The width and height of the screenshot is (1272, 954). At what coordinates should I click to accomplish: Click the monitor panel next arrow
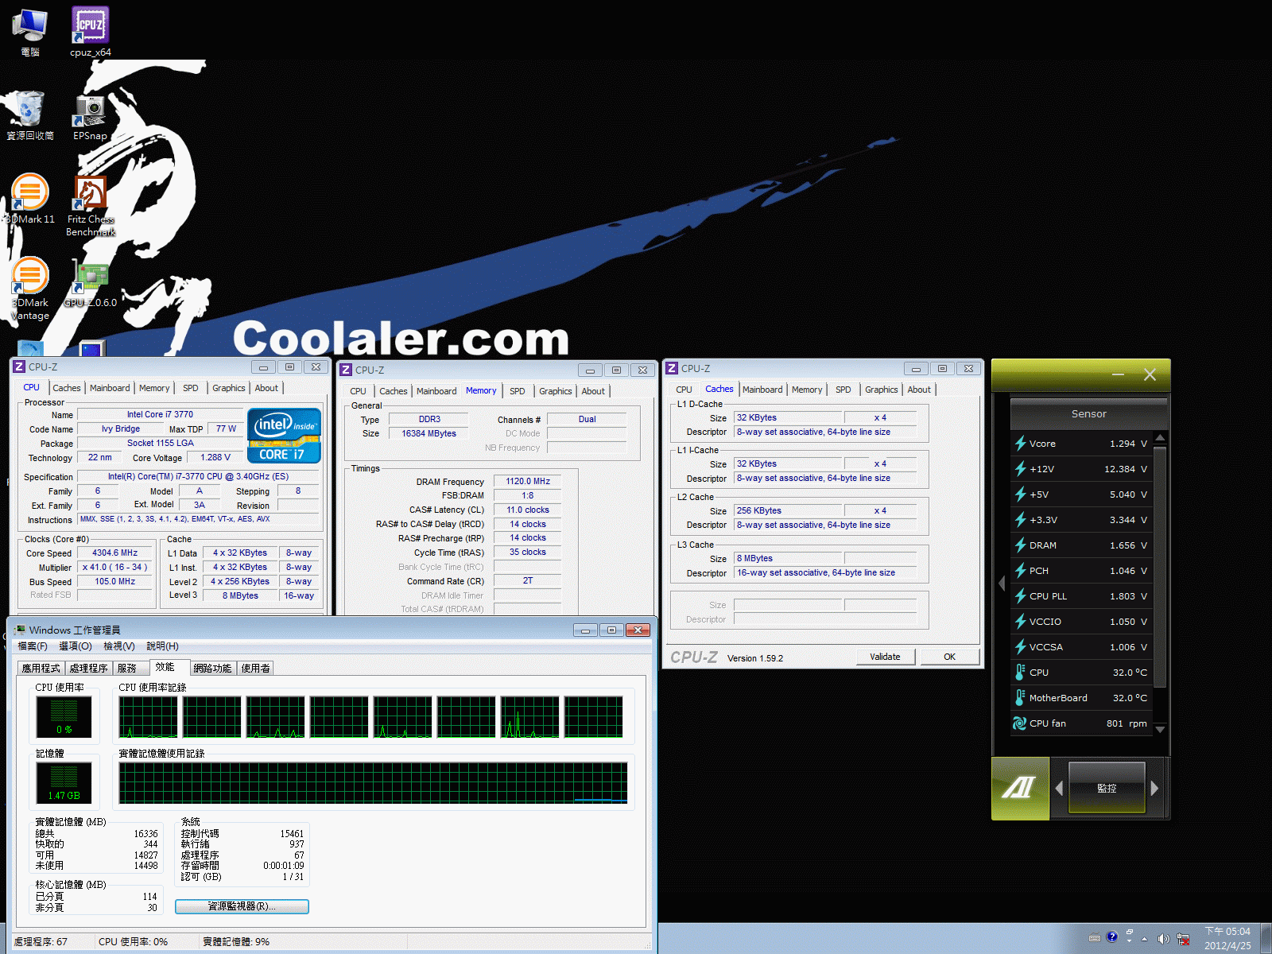click(x=1154, y=788)
